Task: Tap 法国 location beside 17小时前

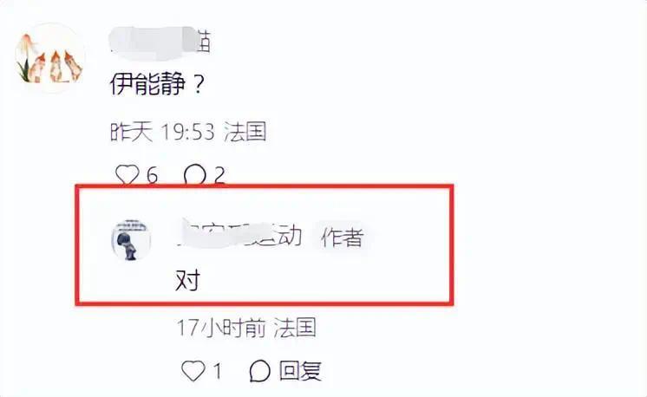Action: click(295, 328)
